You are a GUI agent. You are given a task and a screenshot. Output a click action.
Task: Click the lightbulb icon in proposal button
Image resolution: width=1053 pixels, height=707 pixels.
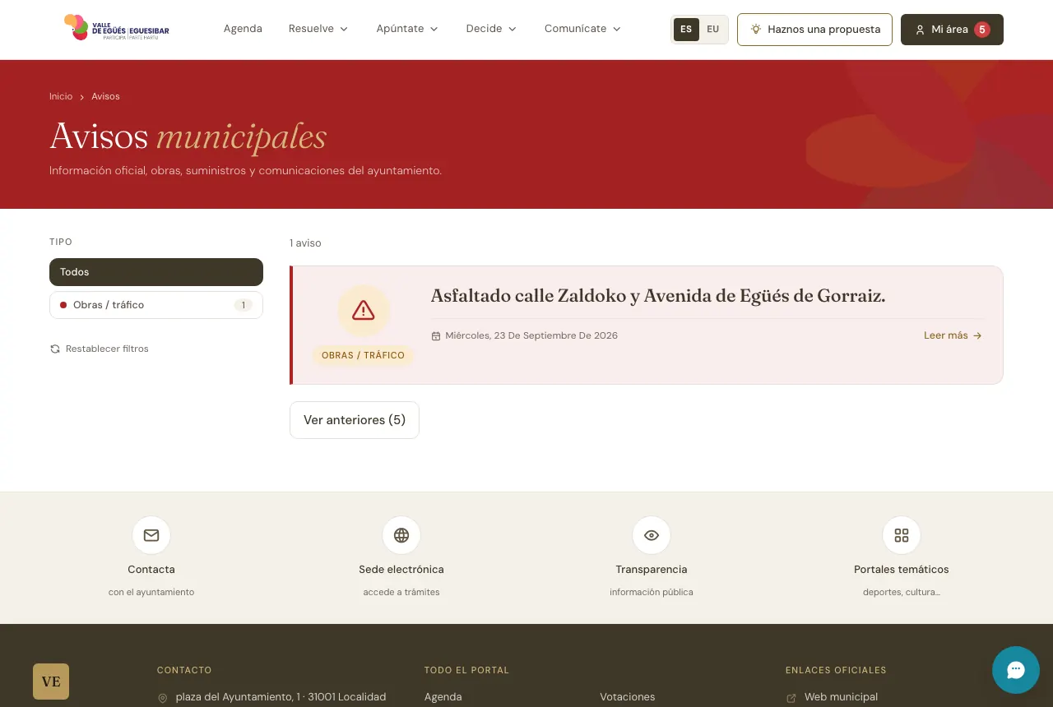pos(755,30)
